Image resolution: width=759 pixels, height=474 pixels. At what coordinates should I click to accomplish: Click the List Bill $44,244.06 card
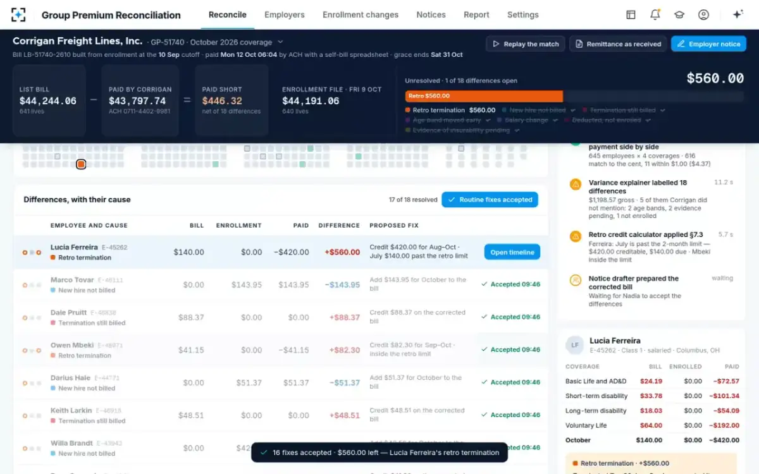[x=49, y=101]
